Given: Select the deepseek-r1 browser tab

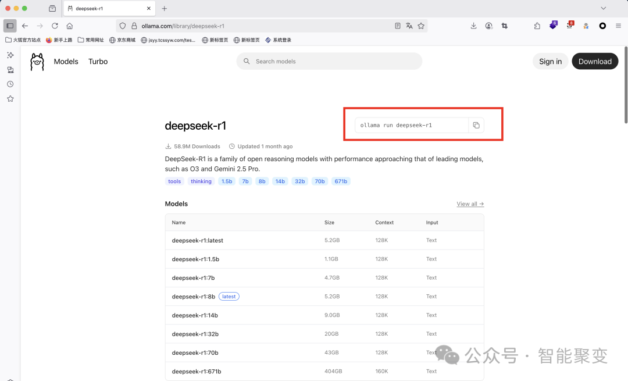Looking at the screenshot, I should (109, 8).
